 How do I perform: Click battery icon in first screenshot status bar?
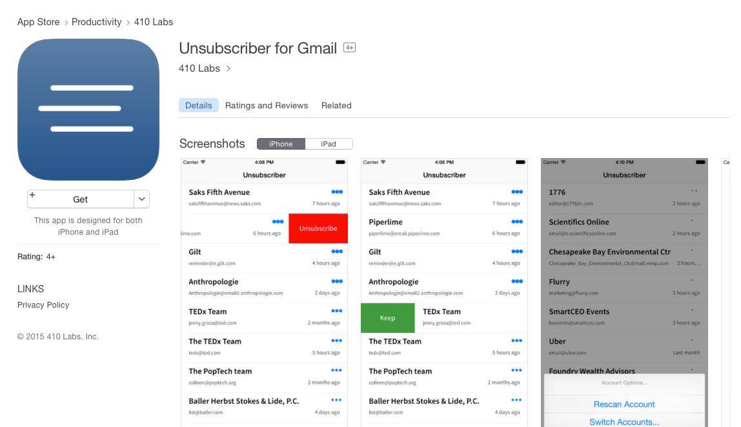[340, 162]
